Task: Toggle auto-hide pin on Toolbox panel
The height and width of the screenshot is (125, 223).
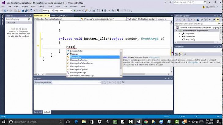Action: tap(28, 16)
